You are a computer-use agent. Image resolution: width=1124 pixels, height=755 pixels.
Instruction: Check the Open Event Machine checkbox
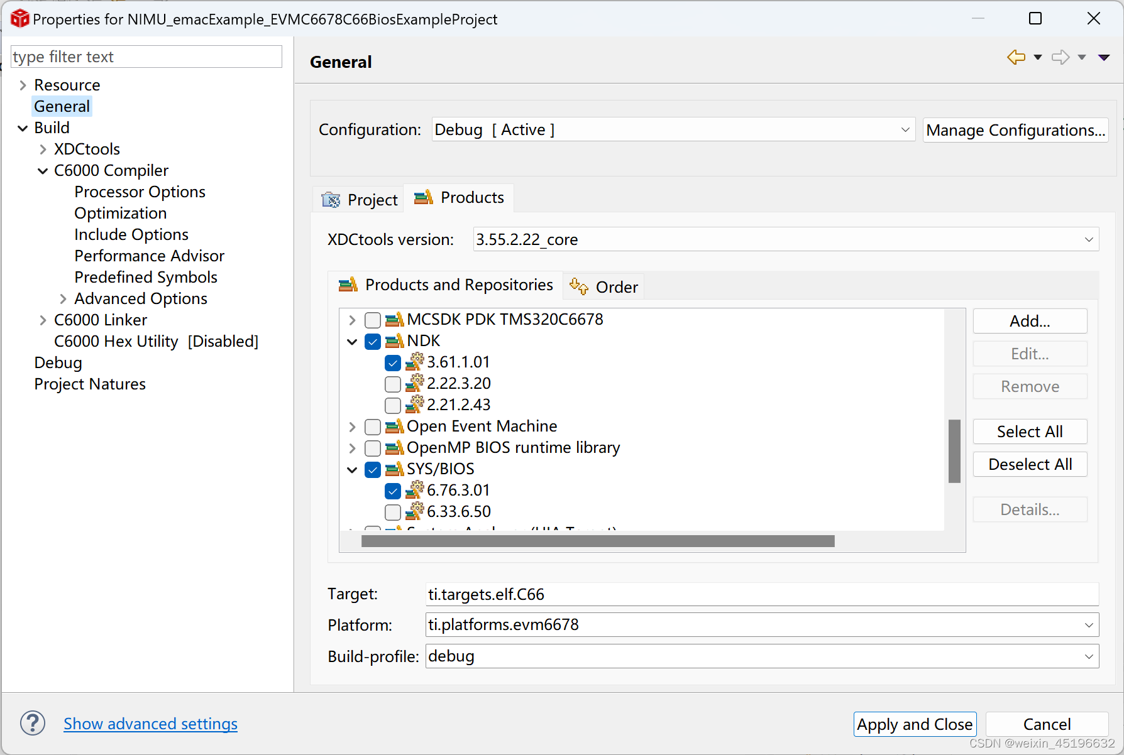coord(373,427)
